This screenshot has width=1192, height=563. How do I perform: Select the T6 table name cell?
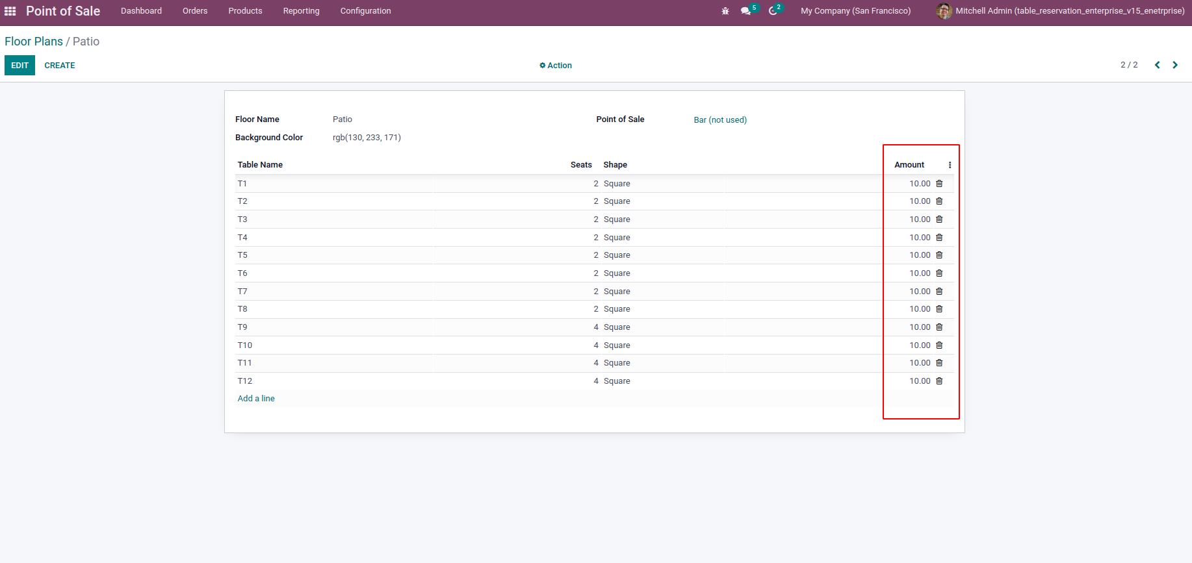pos(335,273)
